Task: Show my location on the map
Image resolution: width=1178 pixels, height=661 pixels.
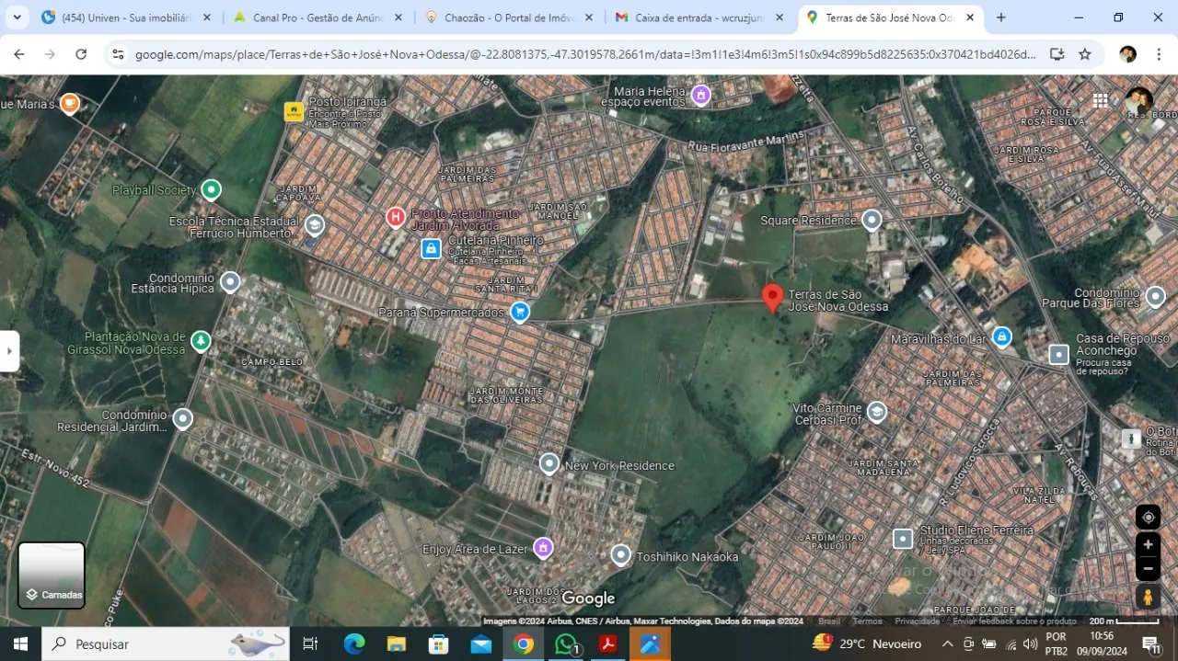Action: tap(1148, 518)
